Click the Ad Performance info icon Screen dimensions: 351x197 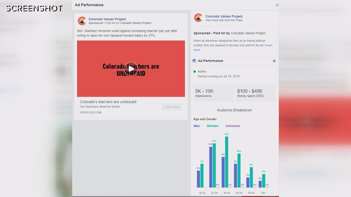click(x=274, y=61)
